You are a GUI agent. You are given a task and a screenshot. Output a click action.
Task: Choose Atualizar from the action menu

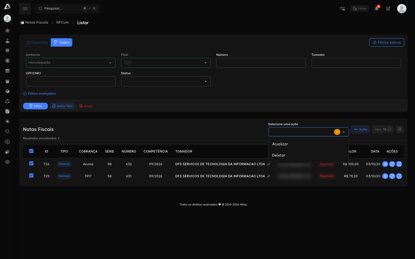[x=308, y=144]
